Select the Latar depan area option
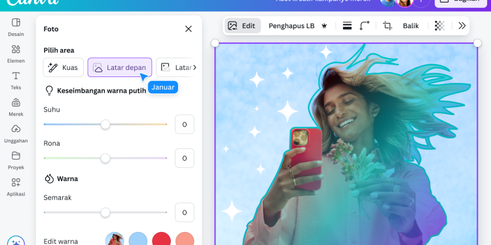The height and width of the screenshot is (245, 491). pyautogui.click(x=120, y=67)
